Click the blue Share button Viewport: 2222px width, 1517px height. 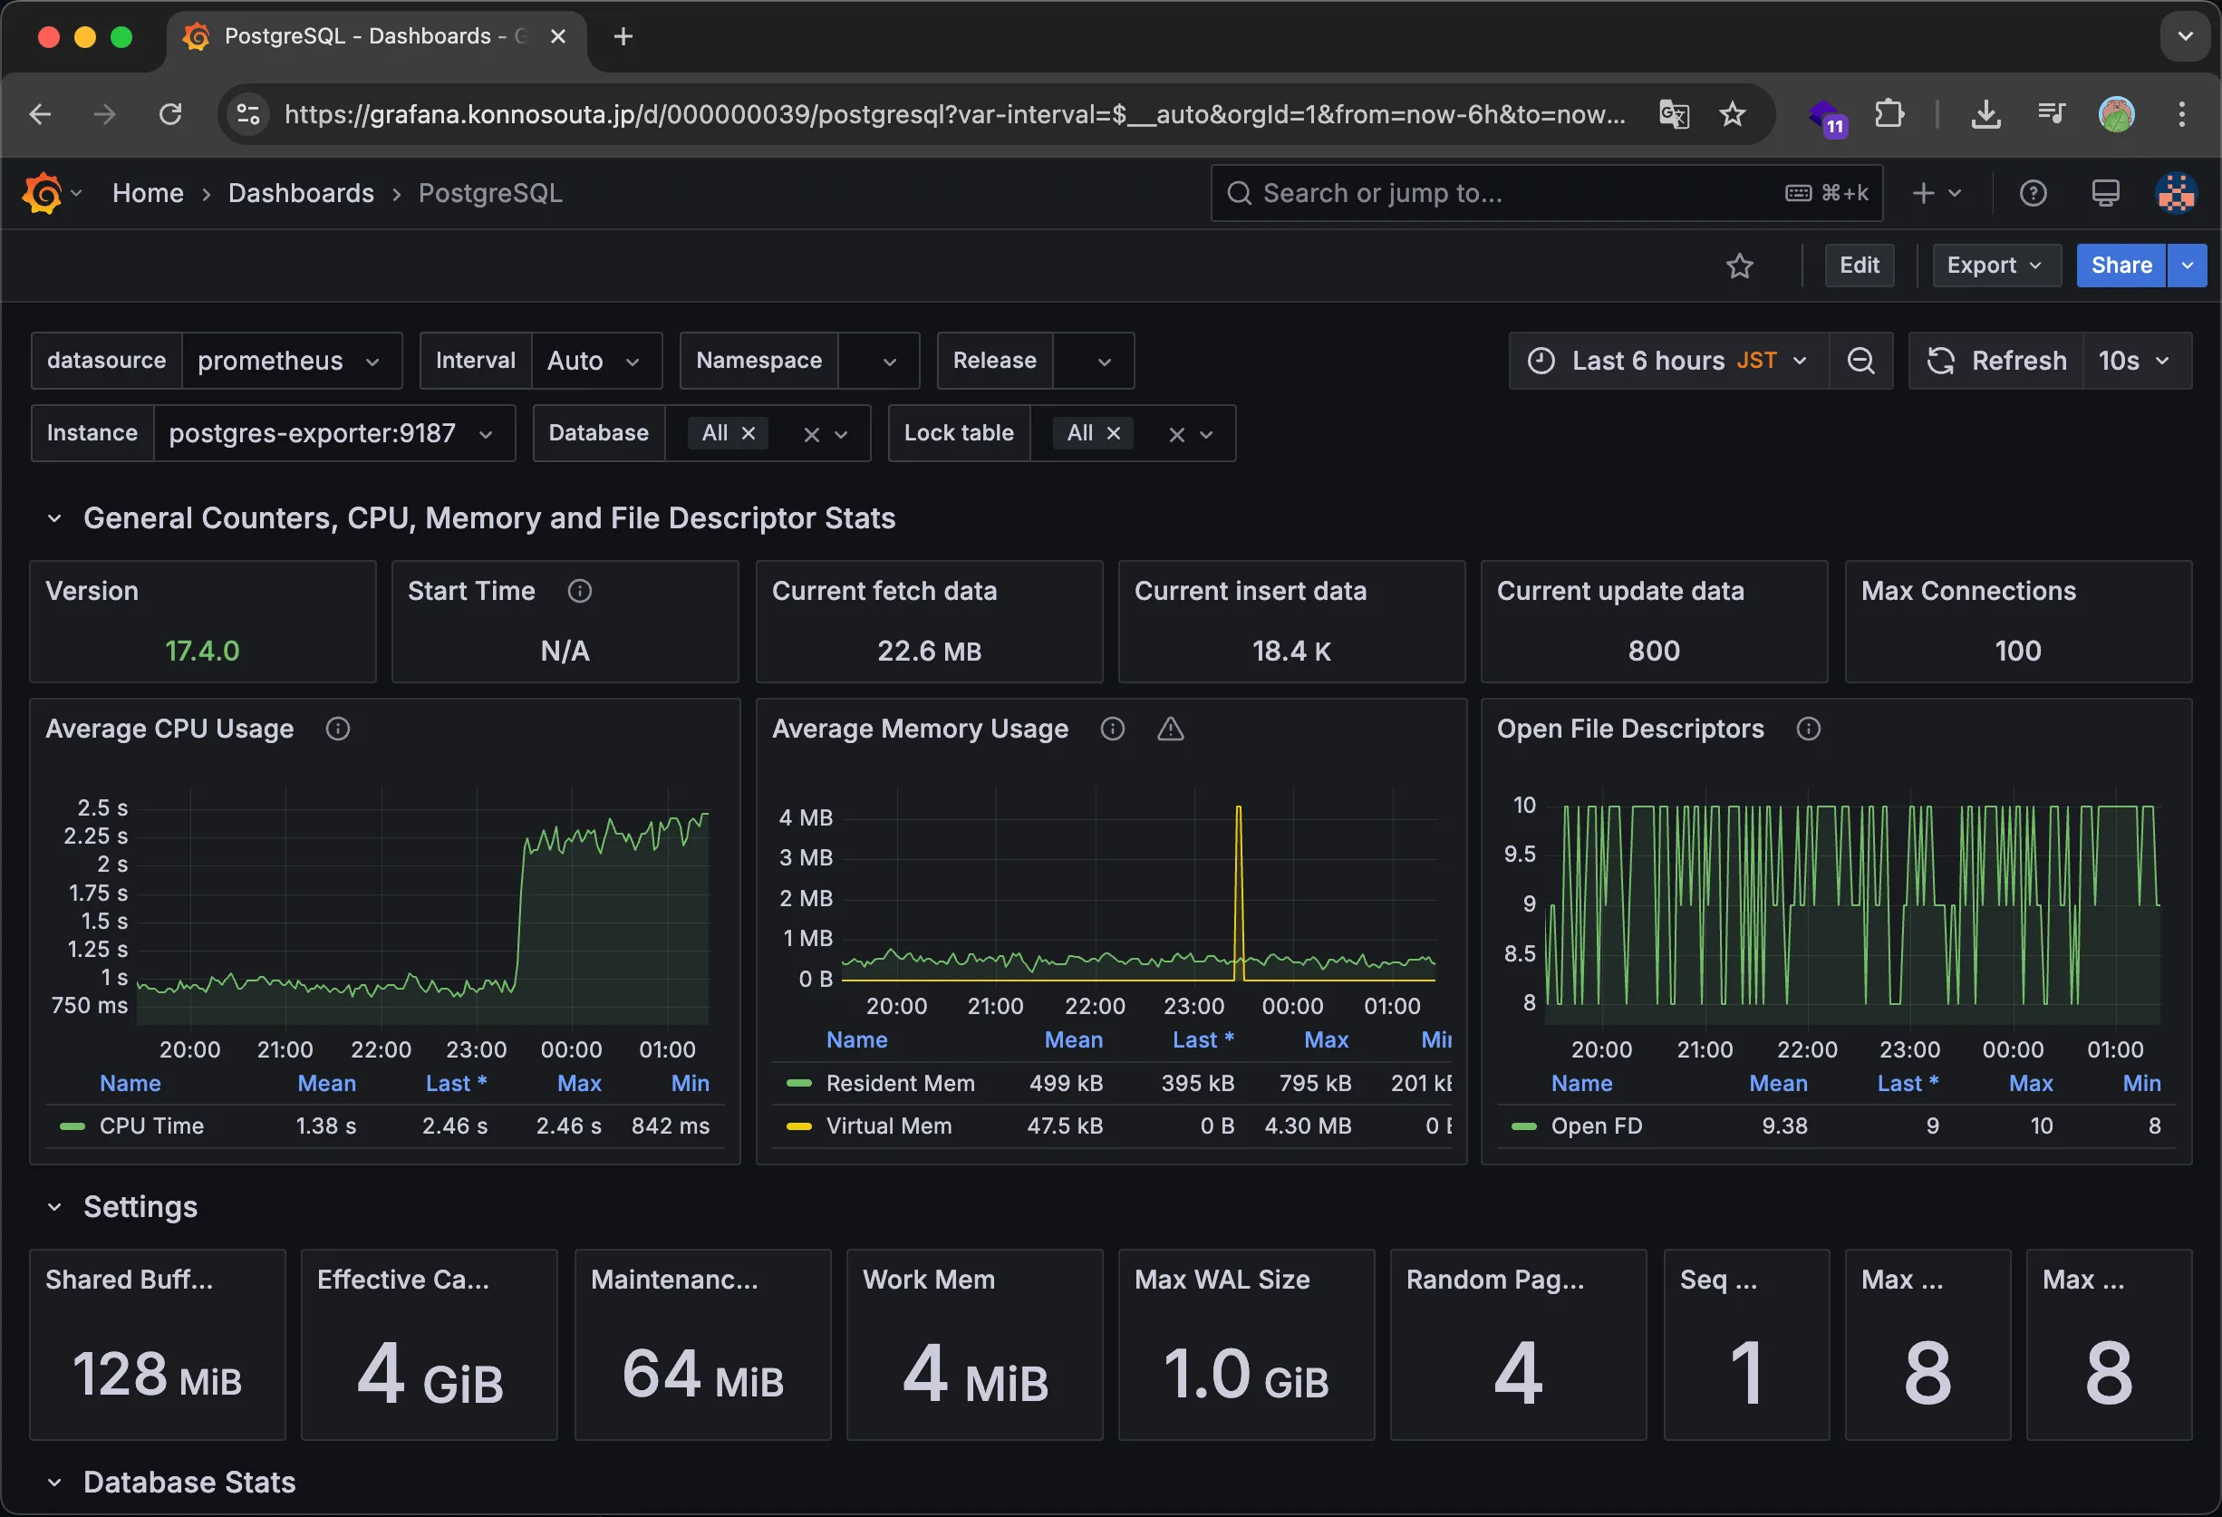tap(2120, 266)
